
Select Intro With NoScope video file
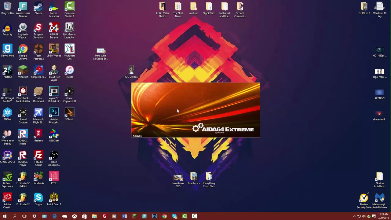click(x=100, y=53)
